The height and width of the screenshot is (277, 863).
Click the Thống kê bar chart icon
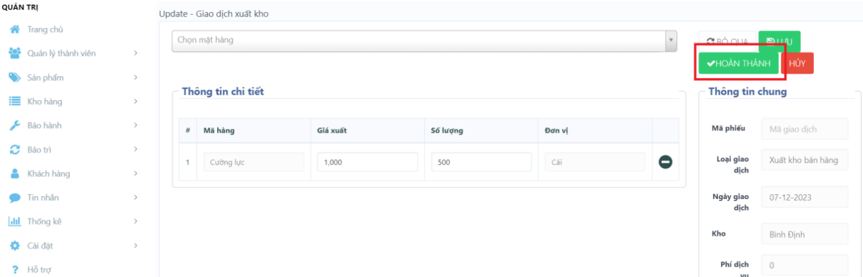point(14,221)
